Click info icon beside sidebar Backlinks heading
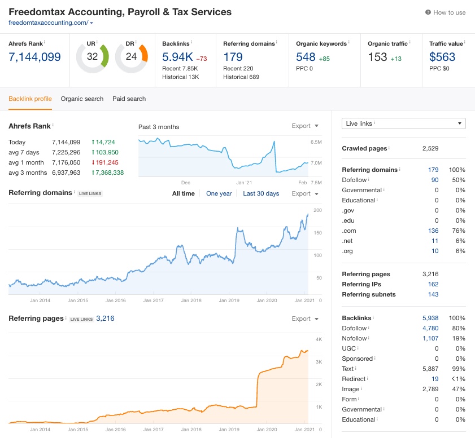The height and width of the screenshot is (438, 475). coord(373,317)
